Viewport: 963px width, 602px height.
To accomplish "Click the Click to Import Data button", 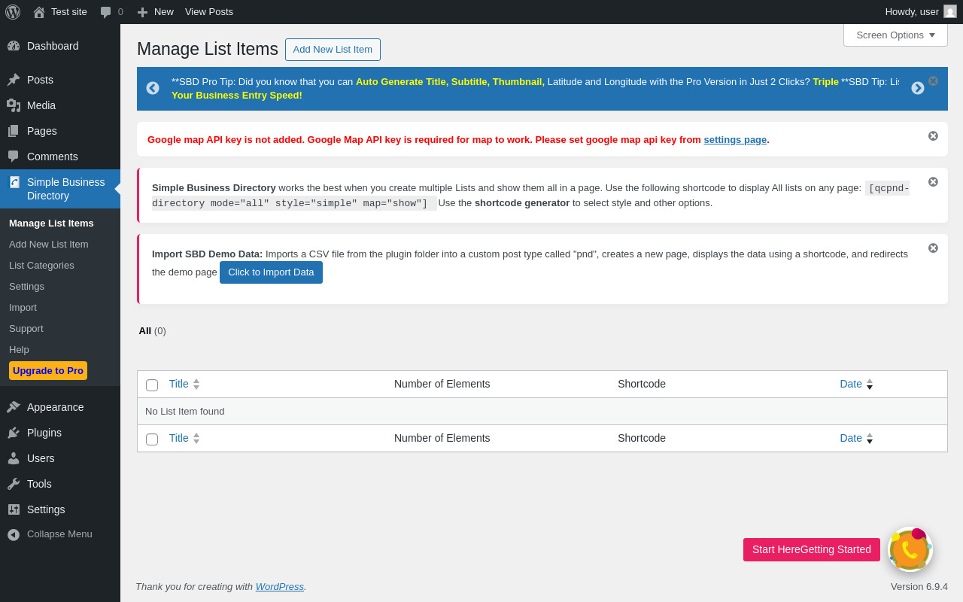I will 271,272.
